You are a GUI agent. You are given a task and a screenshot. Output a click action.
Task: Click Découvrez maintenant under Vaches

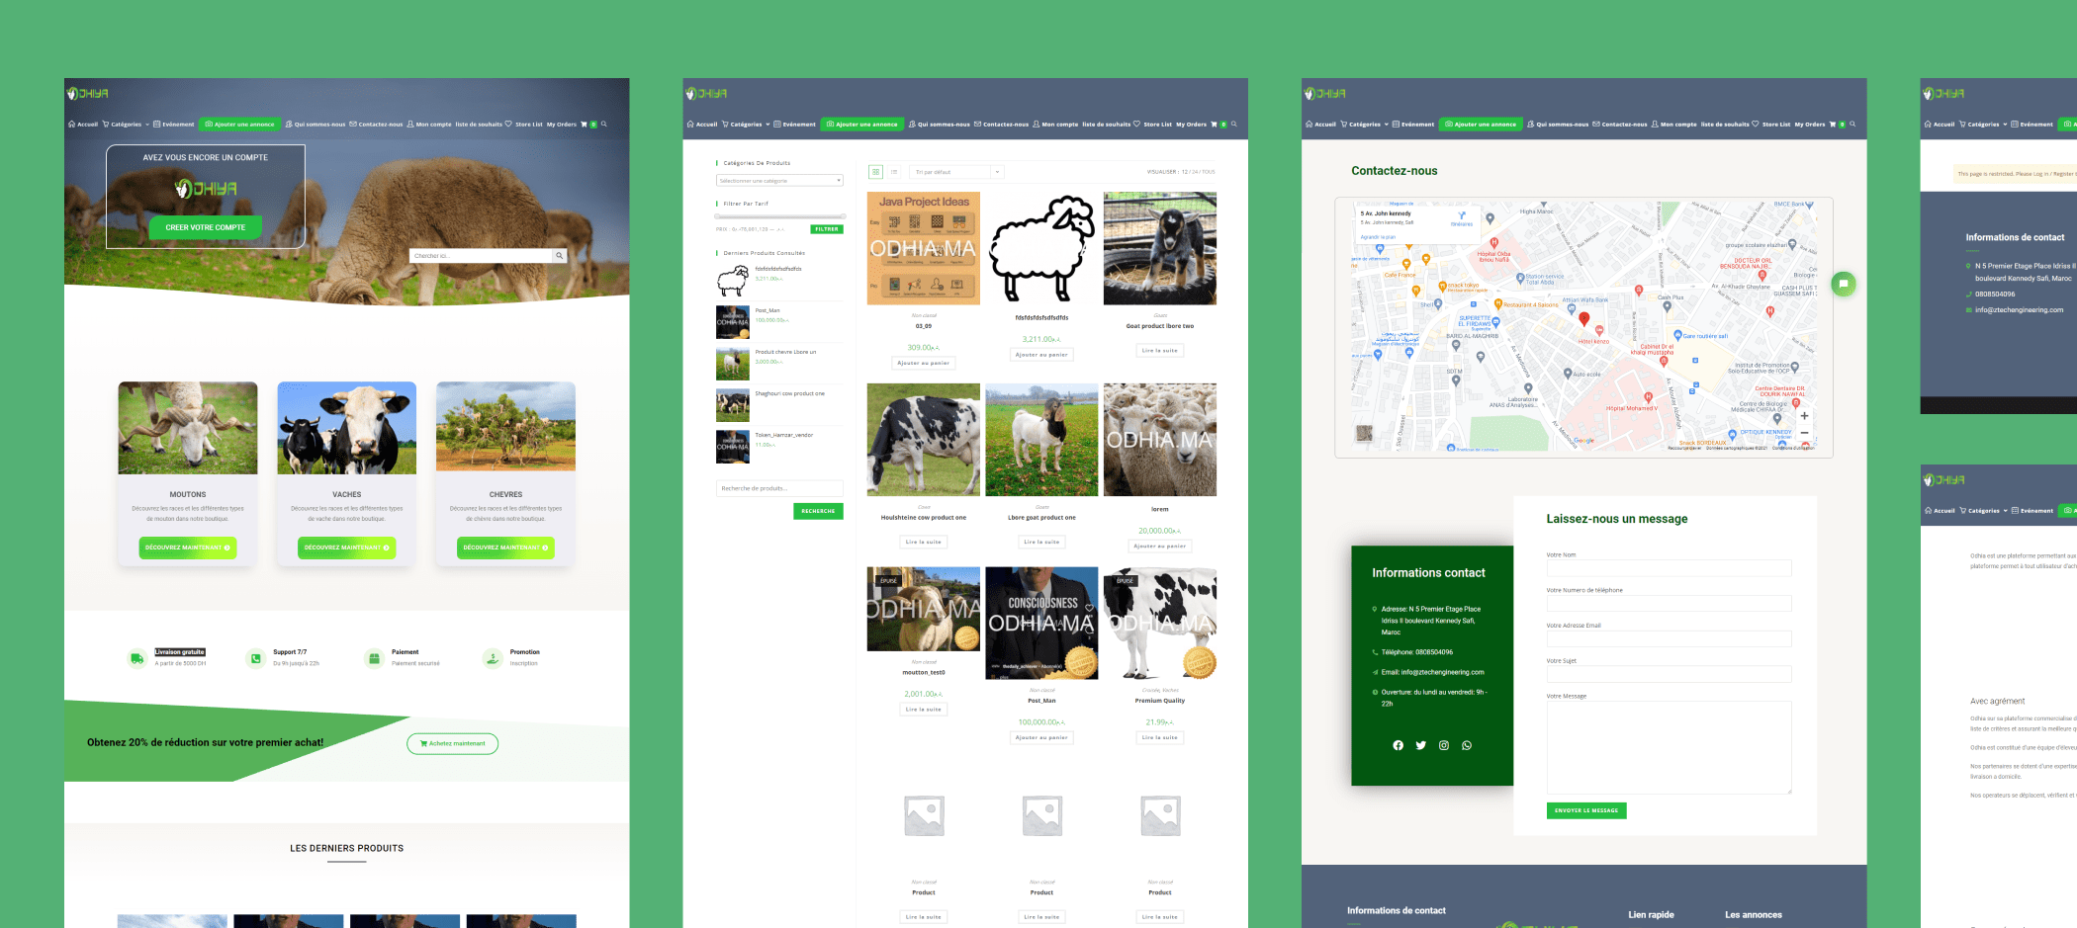tap(347, 548)
